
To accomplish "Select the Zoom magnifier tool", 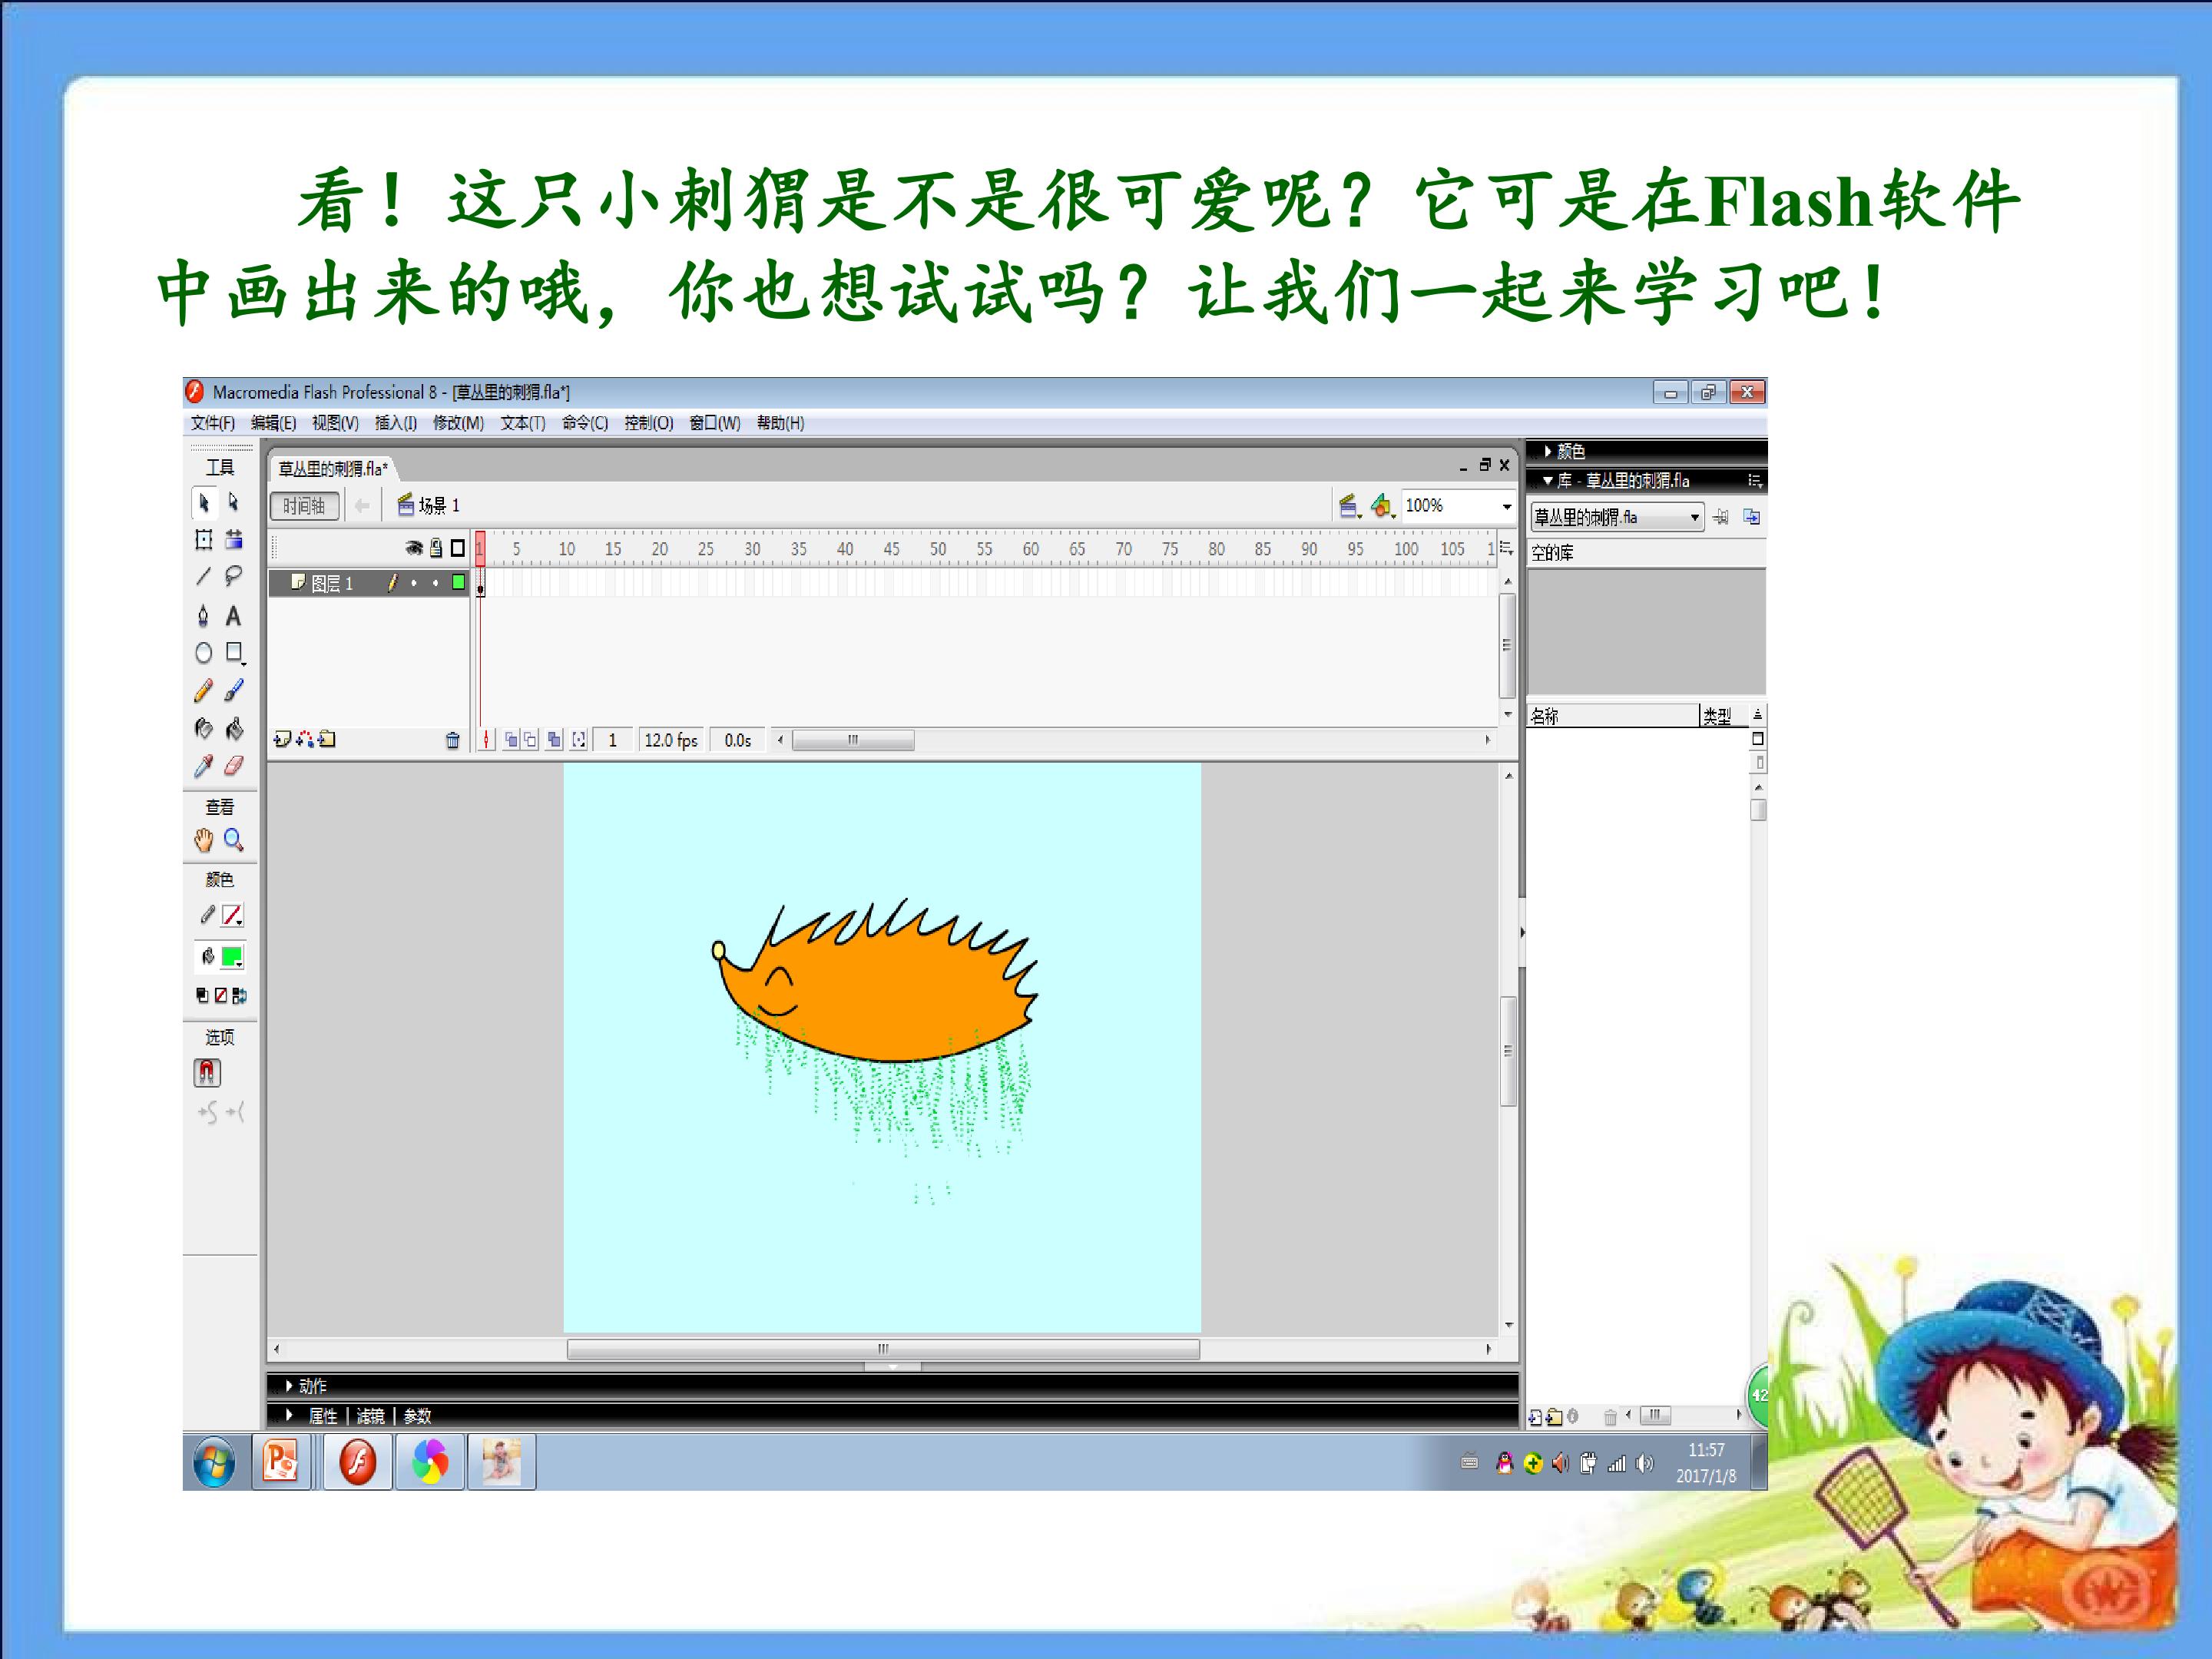I will pyautogui.click(x=234, y=840).
